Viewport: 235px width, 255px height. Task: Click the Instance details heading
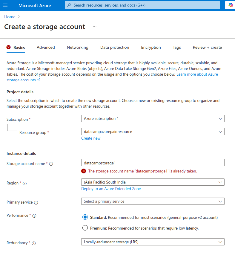click(21, 154)
